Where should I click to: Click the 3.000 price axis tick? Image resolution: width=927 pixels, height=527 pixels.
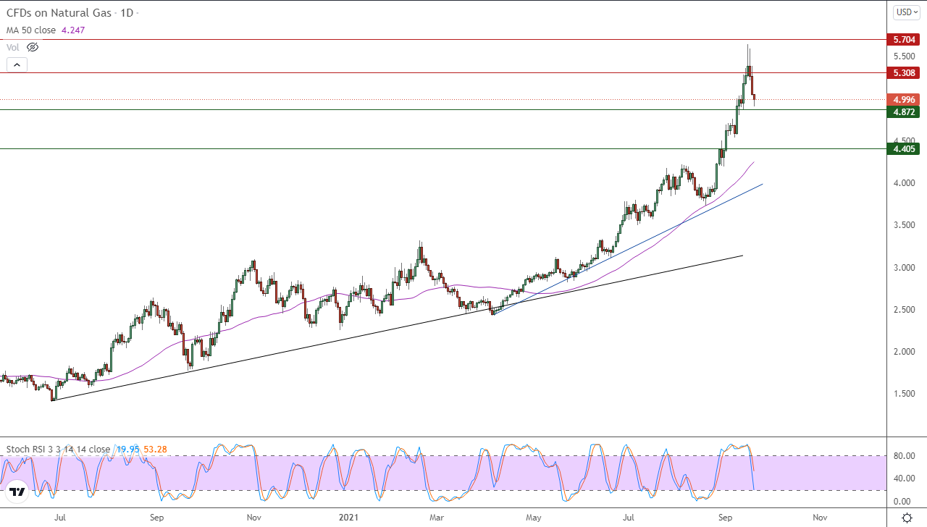[905, 268]
